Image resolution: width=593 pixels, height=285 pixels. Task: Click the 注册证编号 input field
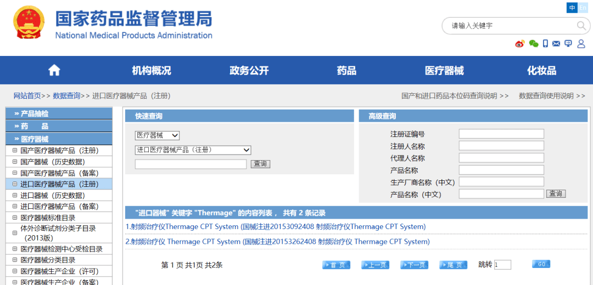pos(501,134)
